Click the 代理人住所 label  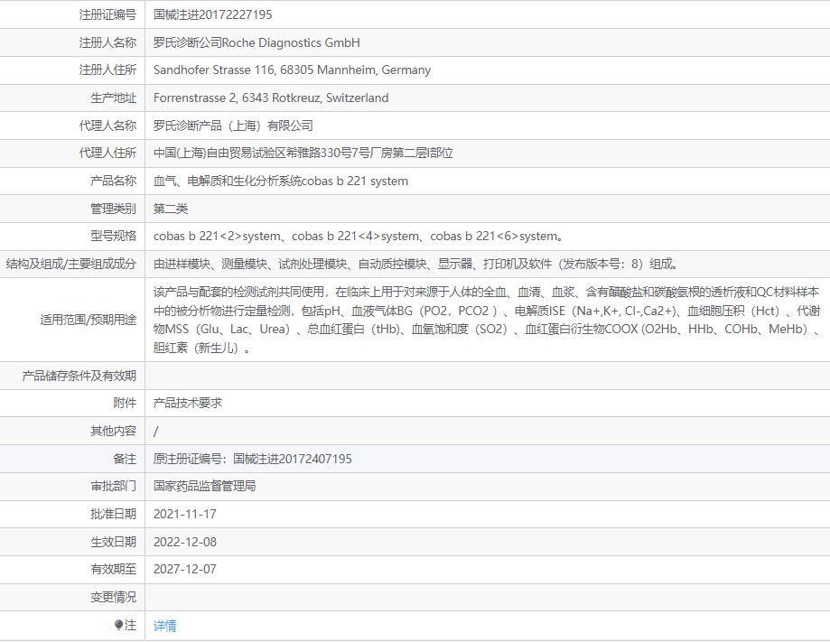(107, 153)
